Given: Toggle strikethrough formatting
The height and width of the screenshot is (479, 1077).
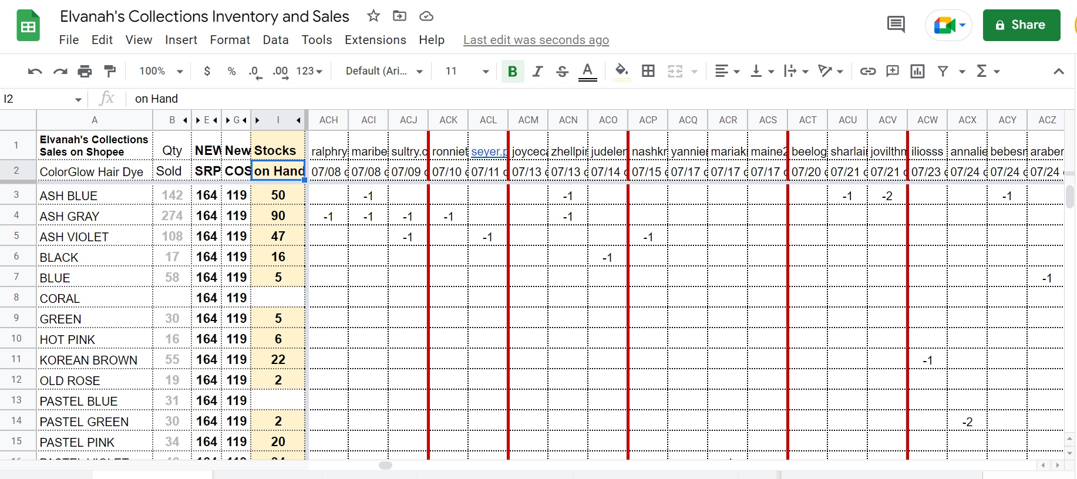Looking at the screenshot, I should (x=562, y=71).
